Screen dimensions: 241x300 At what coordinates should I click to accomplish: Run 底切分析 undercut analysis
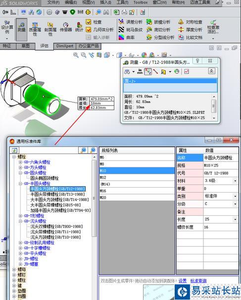tap(158, 30)
